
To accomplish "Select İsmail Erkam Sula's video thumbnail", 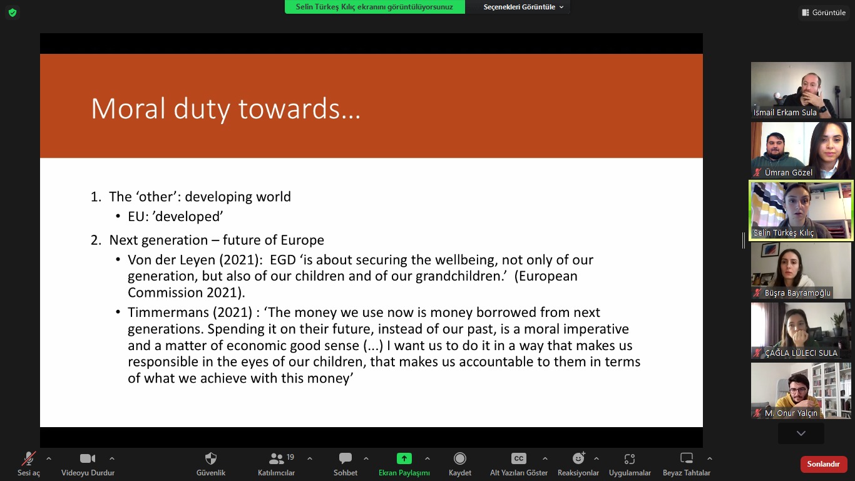I will tap(801, 90).
